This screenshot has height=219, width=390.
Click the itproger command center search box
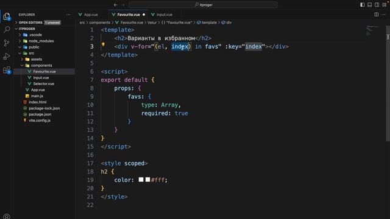(203, 5)
